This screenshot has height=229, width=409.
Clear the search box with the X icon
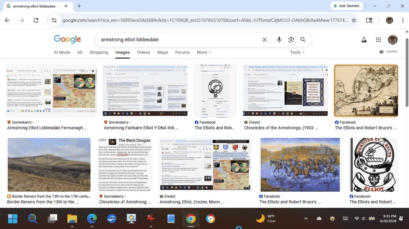tap(264, 40)
